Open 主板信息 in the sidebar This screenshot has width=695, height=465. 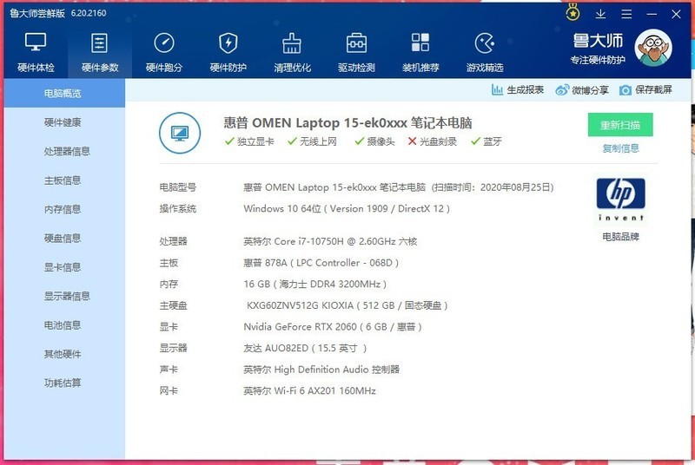coord(64,180)
